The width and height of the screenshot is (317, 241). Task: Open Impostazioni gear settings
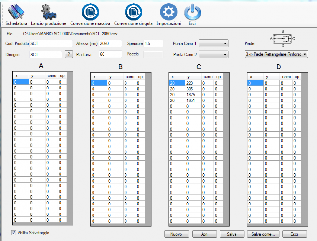coord(169,14)
